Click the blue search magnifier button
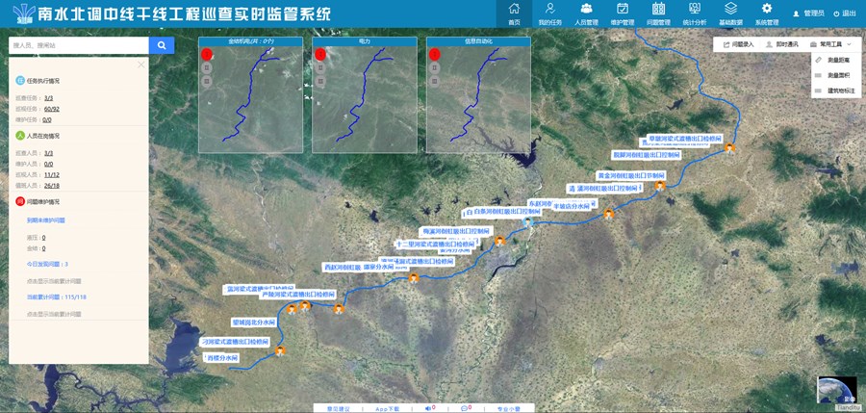The image size is (866, 413). (x=162, y=45)
